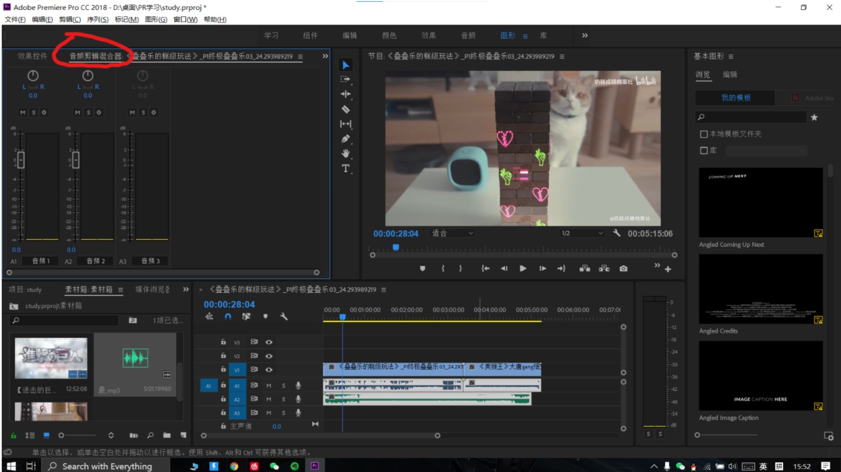Click the 我的模板 button

point(736,98)
